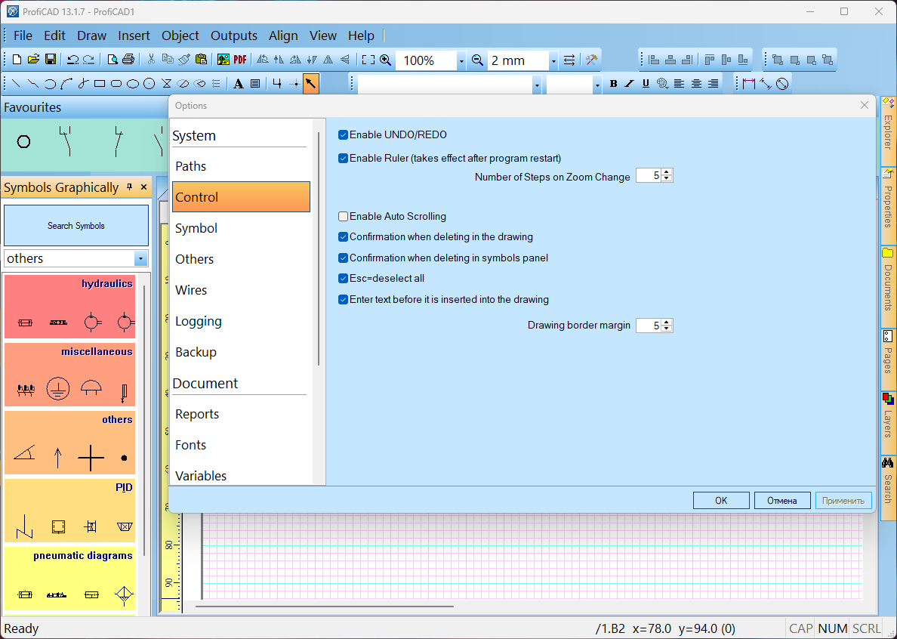
Task: Click the Отмена cancel button
Action: coord(782,500)
